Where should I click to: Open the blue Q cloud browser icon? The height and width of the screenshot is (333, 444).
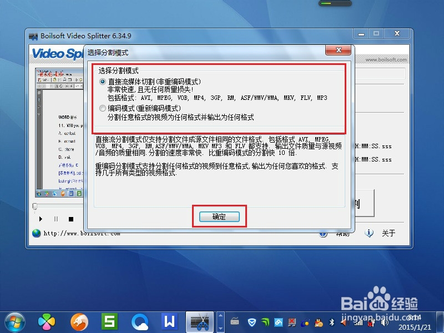click(x=140, y=322)
